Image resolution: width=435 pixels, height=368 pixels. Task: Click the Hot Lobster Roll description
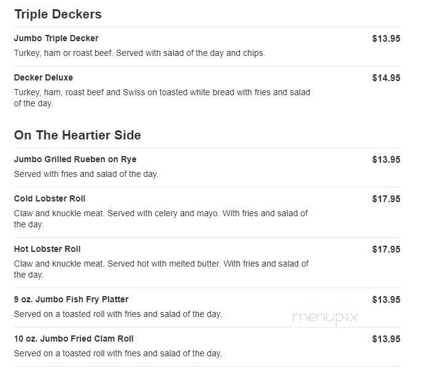[x=161, y=269]
